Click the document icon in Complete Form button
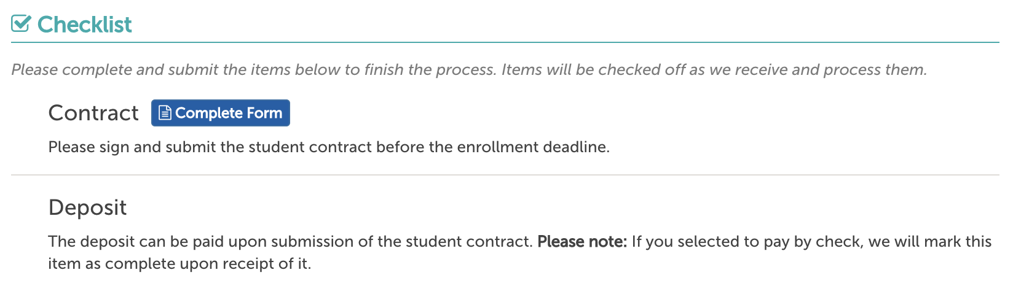The width and height of the screenshot is (1013, 286). click(165, 113)
